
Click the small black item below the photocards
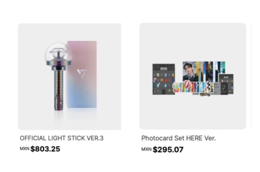point(204,95)
